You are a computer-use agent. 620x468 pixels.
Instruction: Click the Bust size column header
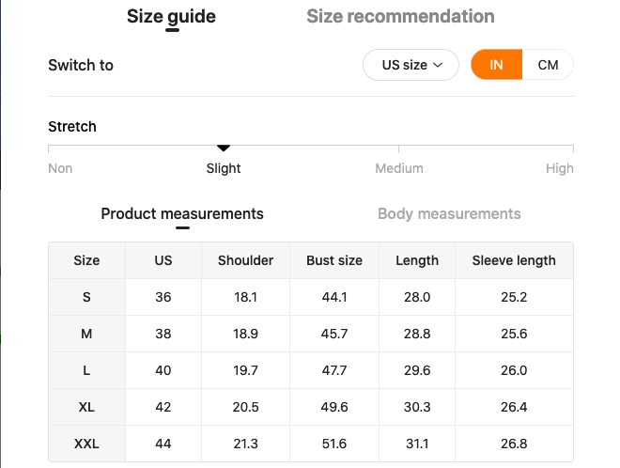coord(334,260)
